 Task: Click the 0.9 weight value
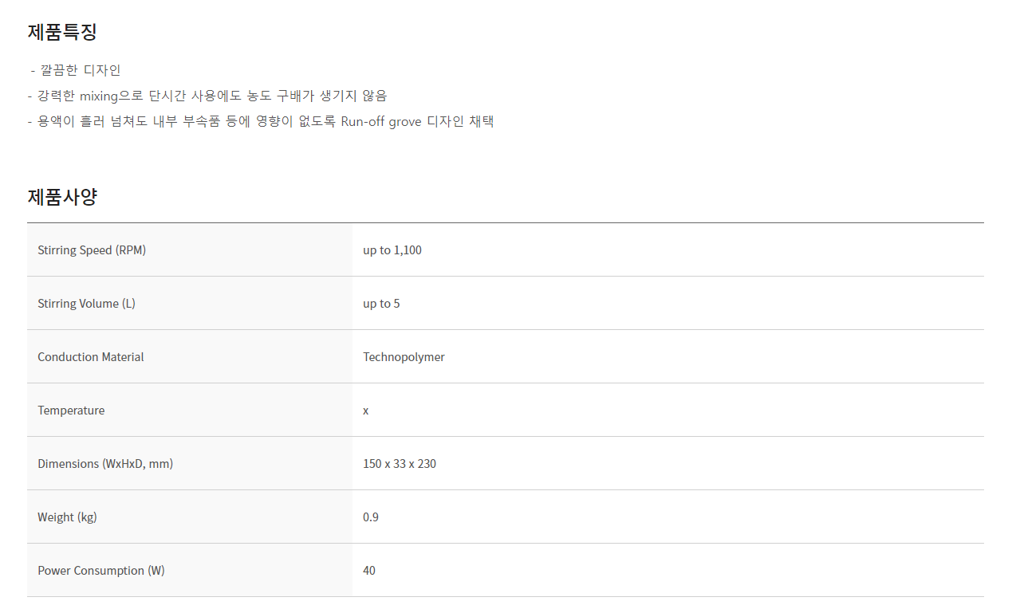(371, 517)
